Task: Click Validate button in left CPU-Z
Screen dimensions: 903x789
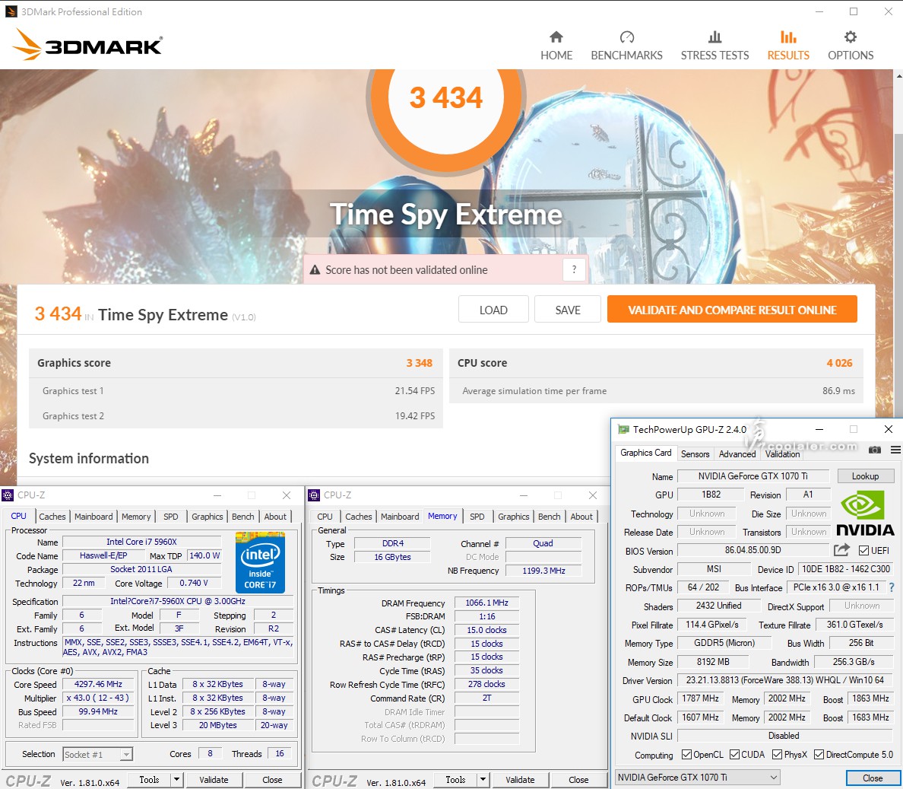Action: [x=214, y=780]
